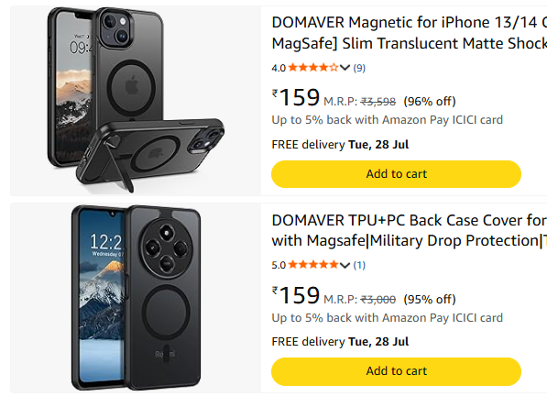Click the 5.0 rating number

(x=279, y=266)
